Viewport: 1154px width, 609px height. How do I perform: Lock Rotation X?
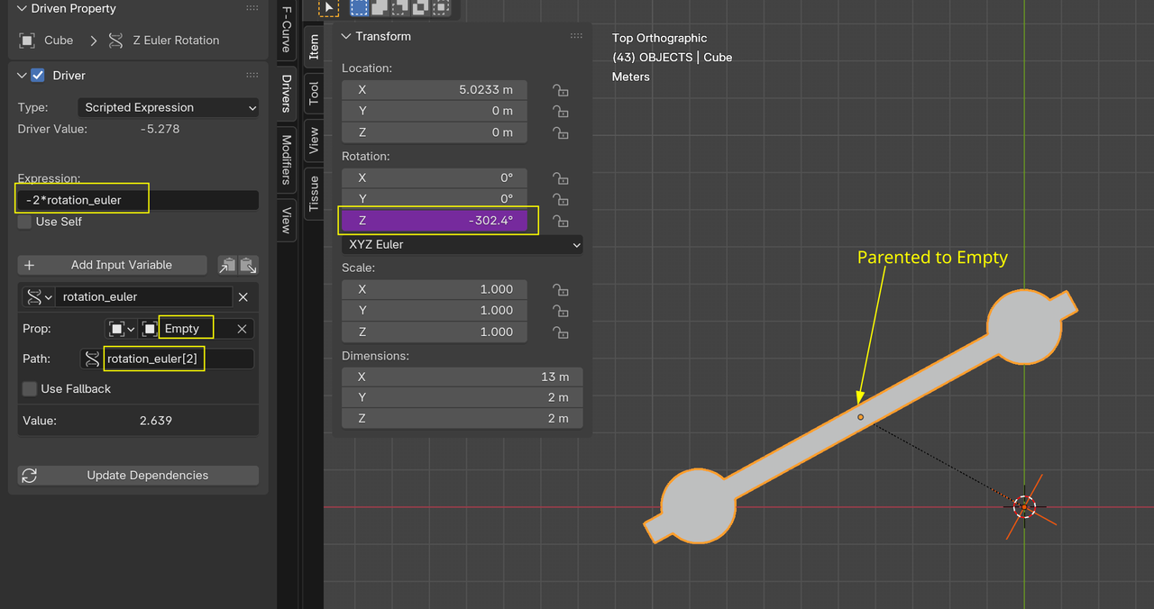(561, 178)
